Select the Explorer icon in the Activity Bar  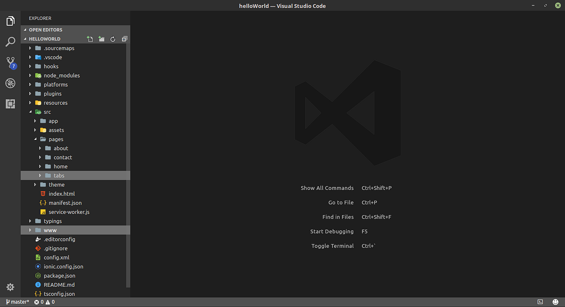point(10,21)
